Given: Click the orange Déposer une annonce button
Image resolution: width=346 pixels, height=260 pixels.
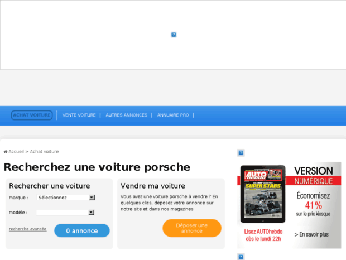Looking at the screenshot, I should [192, 228].
